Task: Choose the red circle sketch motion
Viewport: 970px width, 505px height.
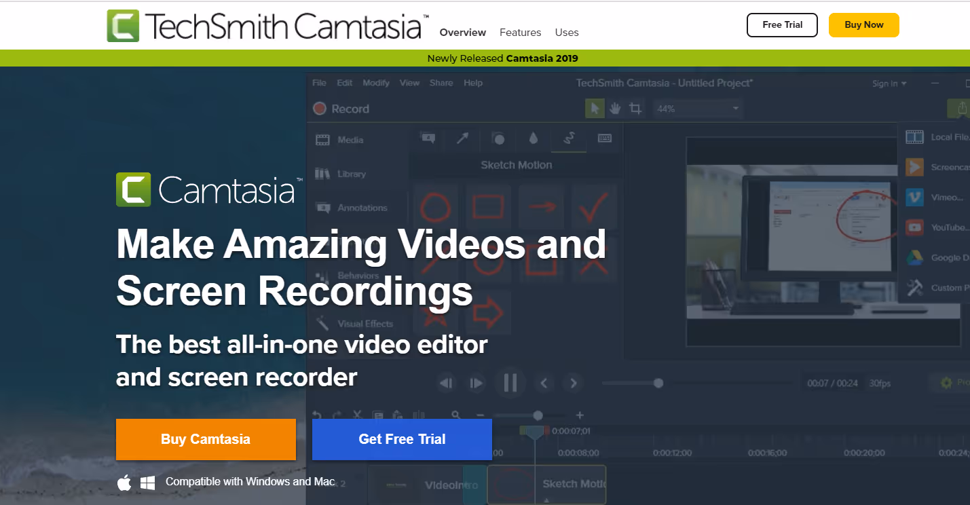Action: [435, 207]
